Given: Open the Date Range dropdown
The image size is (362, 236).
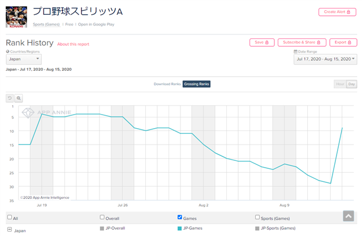Looking at the screenshot, I should click(325, 59).
